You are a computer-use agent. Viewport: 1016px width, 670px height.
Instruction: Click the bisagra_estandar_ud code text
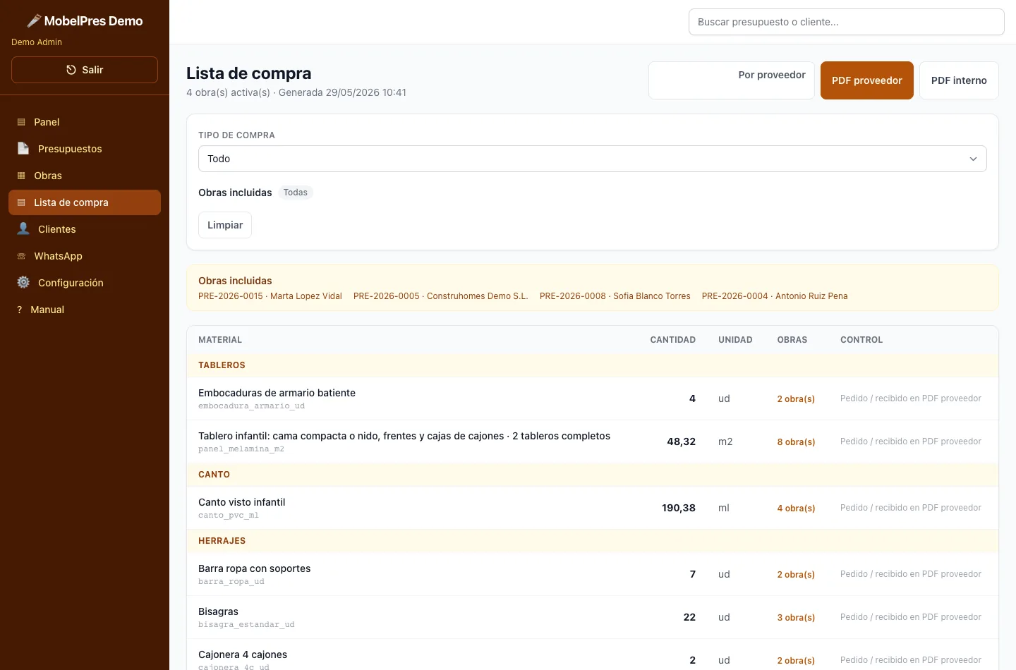[x=246, y=625]
